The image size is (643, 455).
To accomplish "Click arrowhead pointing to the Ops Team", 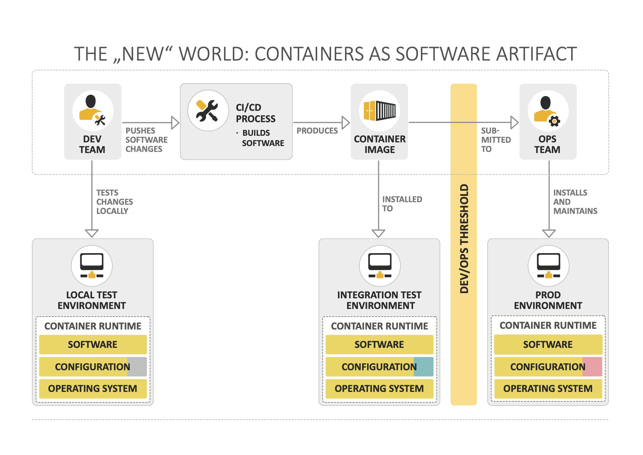I will [x=514, y=123].
